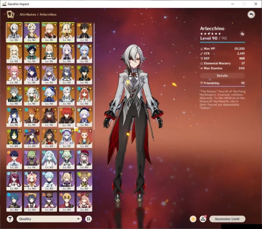Screen dimensions: 262x229
Task: Open the character filter funnel icon
Action: (x=10, y=219)
